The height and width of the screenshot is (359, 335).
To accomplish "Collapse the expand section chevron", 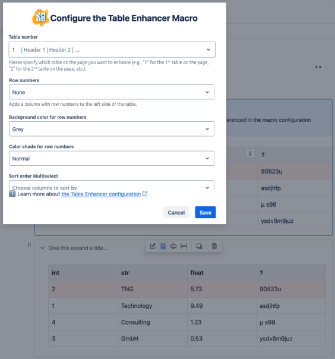I will pos(43,248).
